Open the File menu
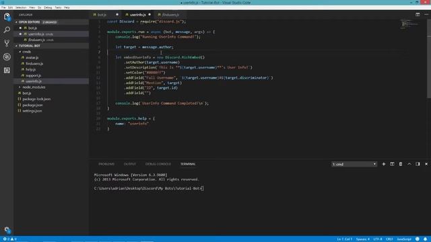Viewport: 431px width, 242px height. coord(3,7)
